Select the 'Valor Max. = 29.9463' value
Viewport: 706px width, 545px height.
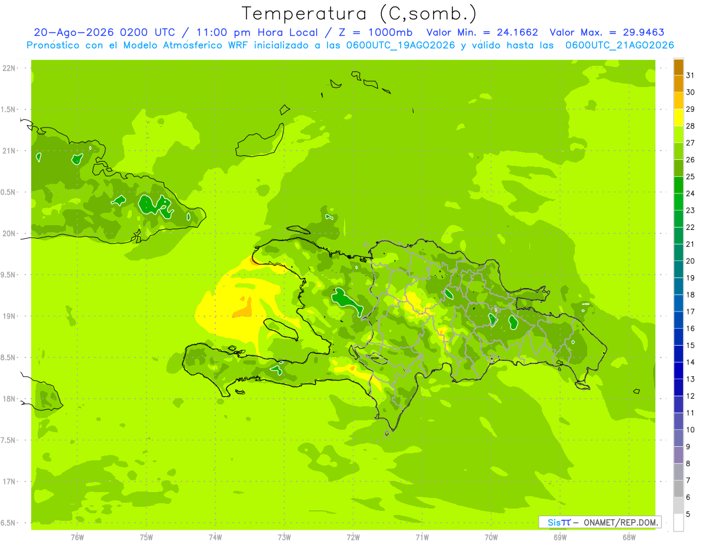607,32
